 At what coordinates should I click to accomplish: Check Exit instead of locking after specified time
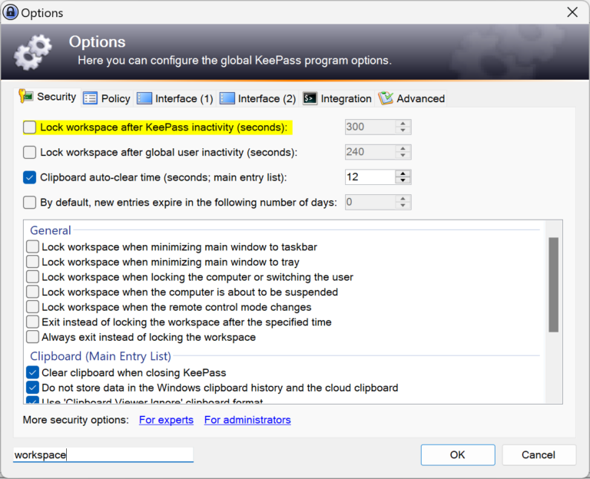pos(32,322)
